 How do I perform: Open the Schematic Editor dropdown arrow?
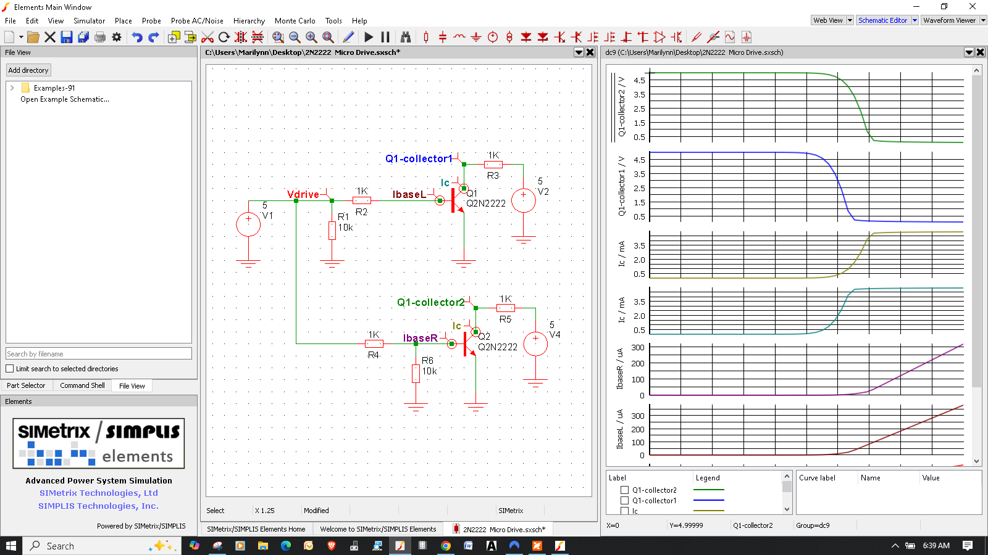[915, 20]
